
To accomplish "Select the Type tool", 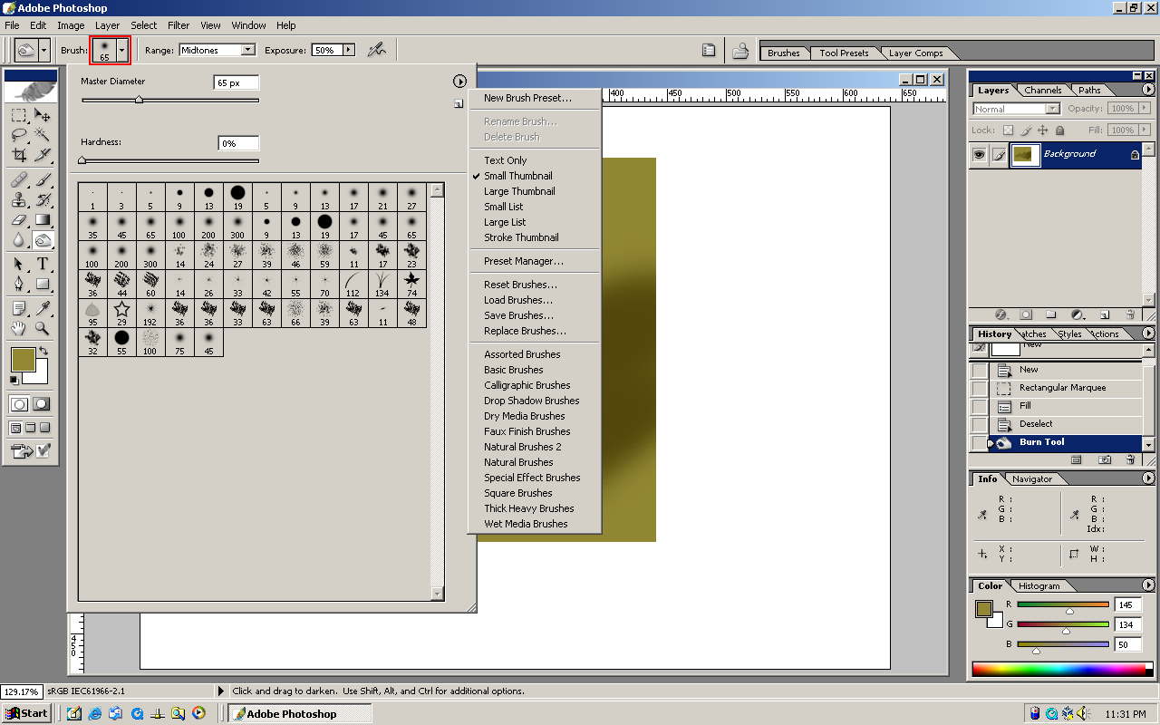I will [43, 264].
